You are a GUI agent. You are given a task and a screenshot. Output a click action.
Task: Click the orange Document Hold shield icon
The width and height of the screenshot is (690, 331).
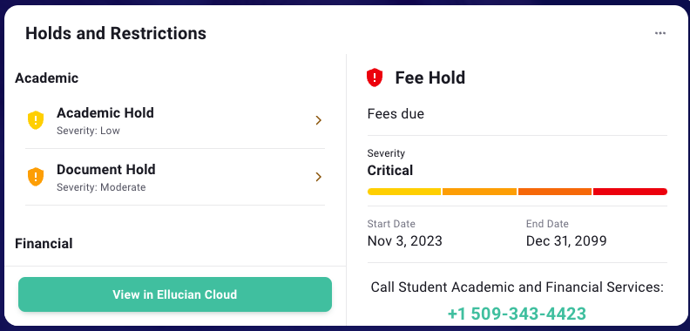pyautogui.click(x=36, y=177)
